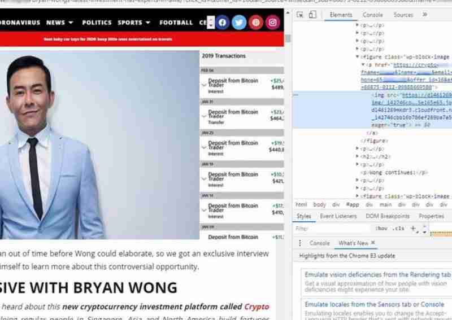The width and height of the screenshot is (452, 320).
Task: Toggle the :hov element state panel
Action: click(x=381, y=229)
